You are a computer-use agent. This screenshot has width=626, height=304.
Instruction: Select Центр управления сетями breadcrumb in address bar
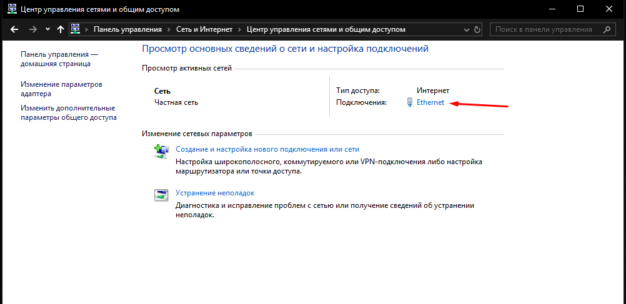click(326, 29)
